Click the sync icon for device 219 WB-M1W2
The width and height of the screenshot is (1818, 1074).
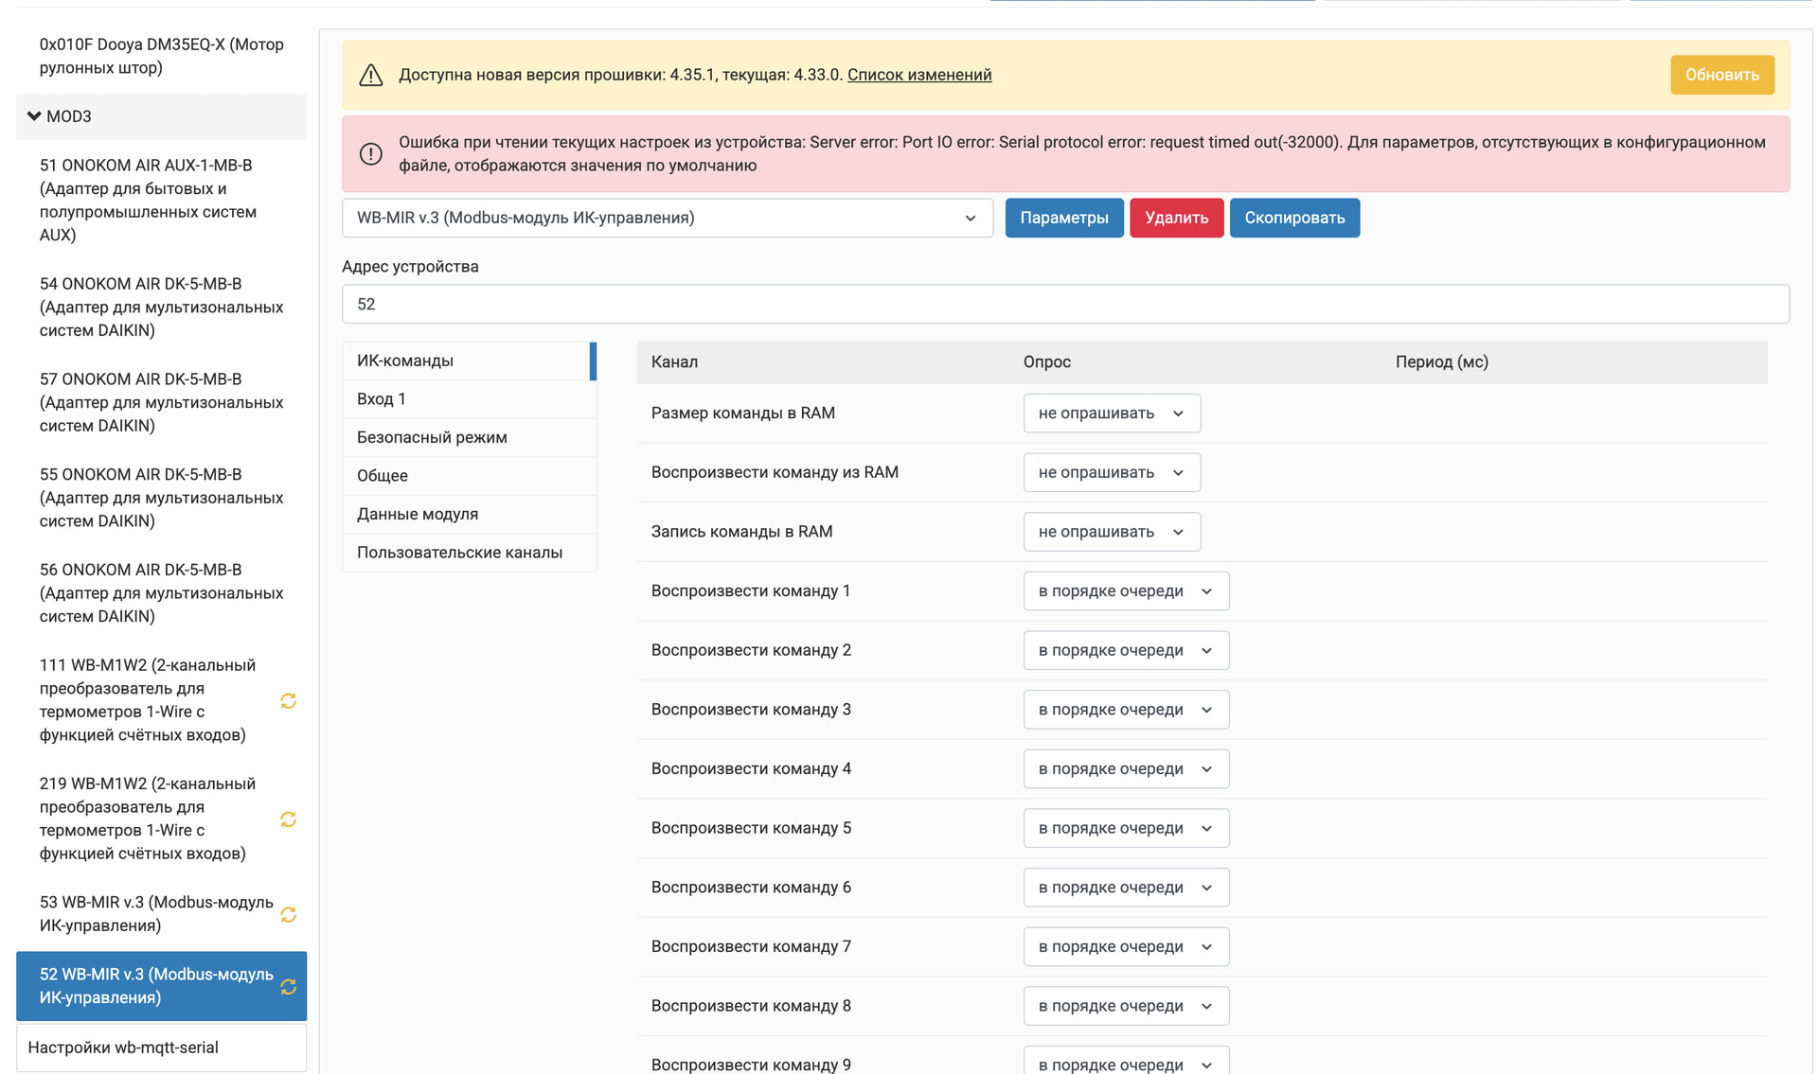point(289,819)
